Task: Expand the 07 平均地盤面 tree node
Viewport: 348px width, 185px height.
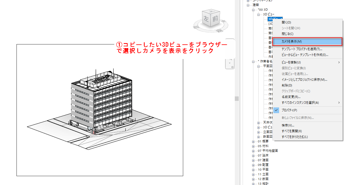Action: [x=253, y=151]
